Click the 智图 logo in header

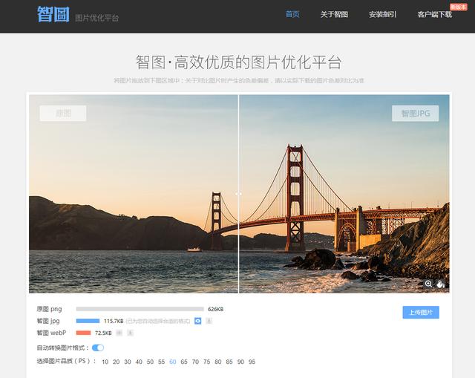click(x=53, y=14)
